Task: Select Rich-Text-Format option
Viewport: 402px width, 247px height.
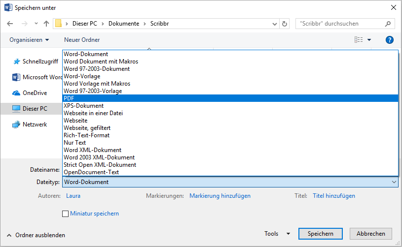Action: pos(230,135)
